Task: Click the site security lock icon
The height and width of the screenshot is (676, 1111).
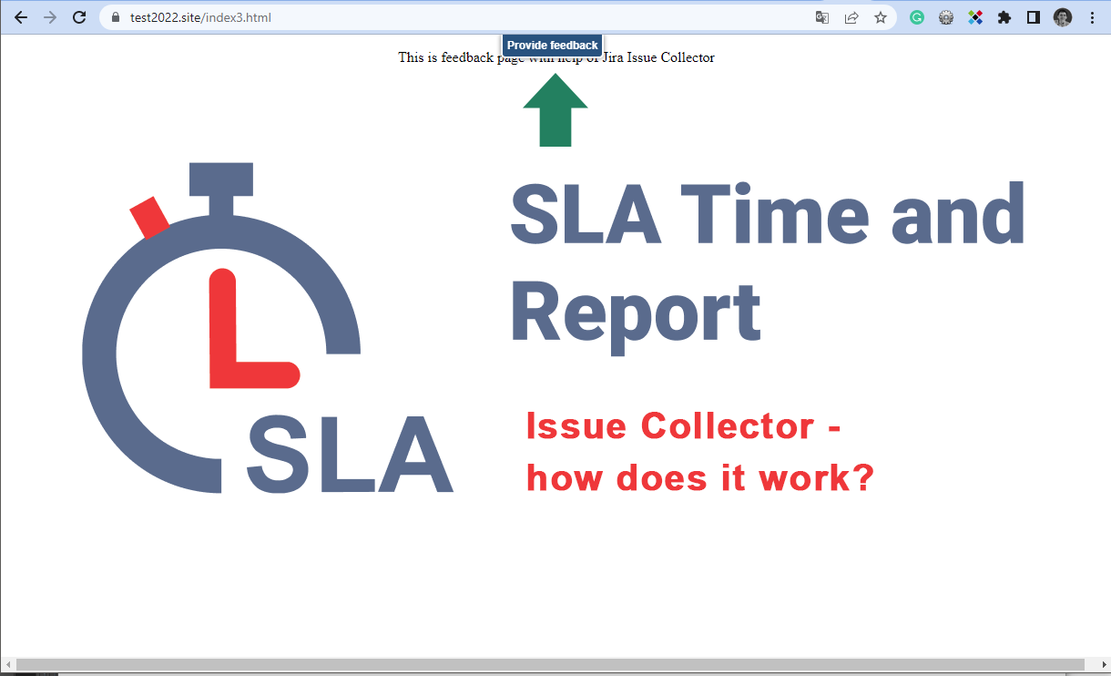Action: (x=114, y=17)
